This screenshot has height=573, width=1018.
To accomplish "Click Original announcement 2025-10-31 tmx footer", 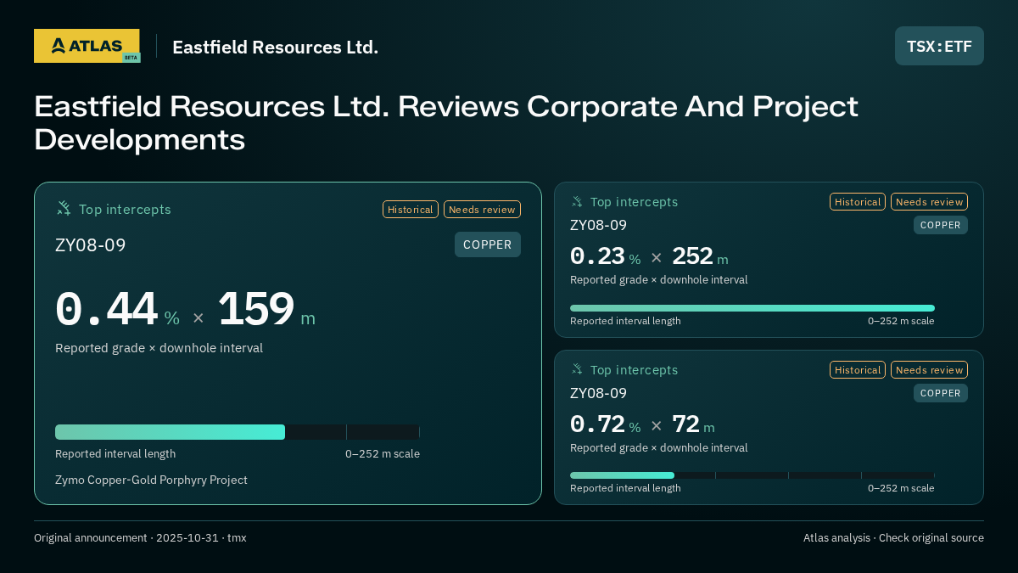I will pyautogui.click(x=140, y=537).
